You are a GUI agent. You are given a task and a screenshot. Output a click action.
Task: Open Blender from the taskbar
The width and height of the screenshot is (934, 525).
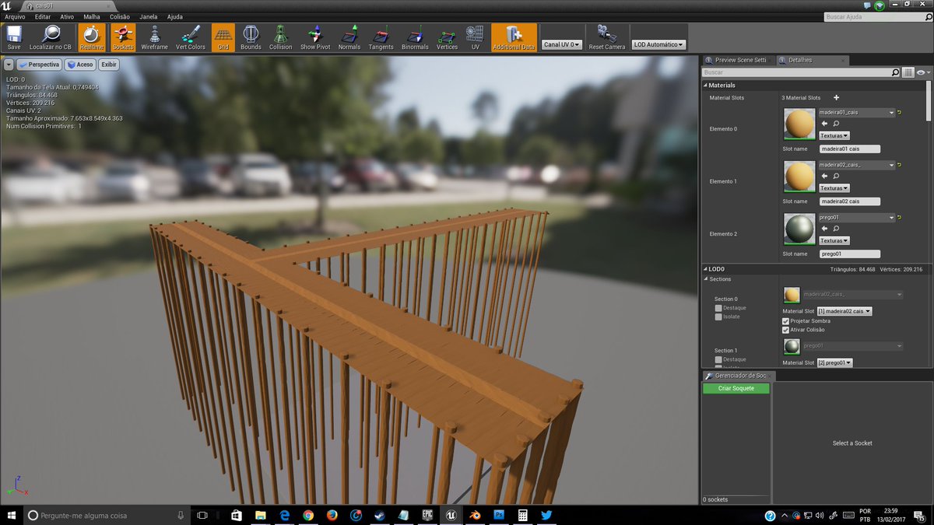(474, 515)
